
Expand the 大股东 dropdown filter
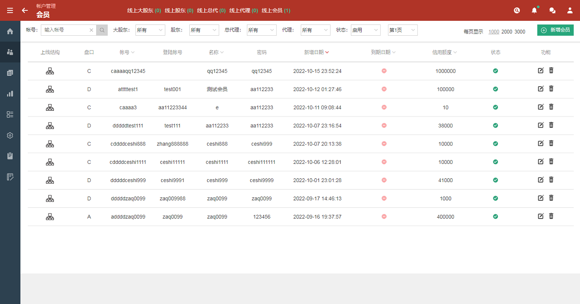[150, 30]
